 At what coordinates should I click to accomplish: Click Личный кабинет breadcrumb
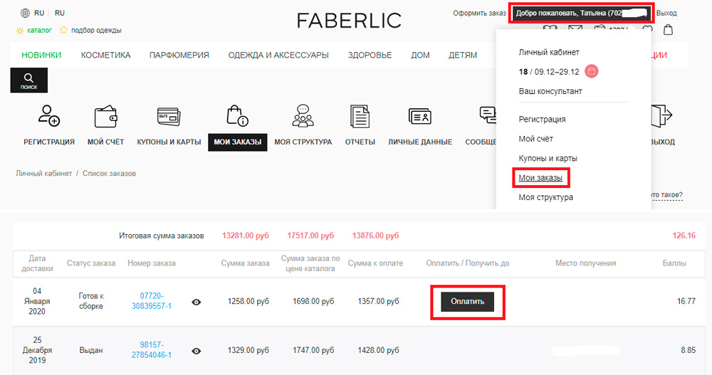(43, 174)
